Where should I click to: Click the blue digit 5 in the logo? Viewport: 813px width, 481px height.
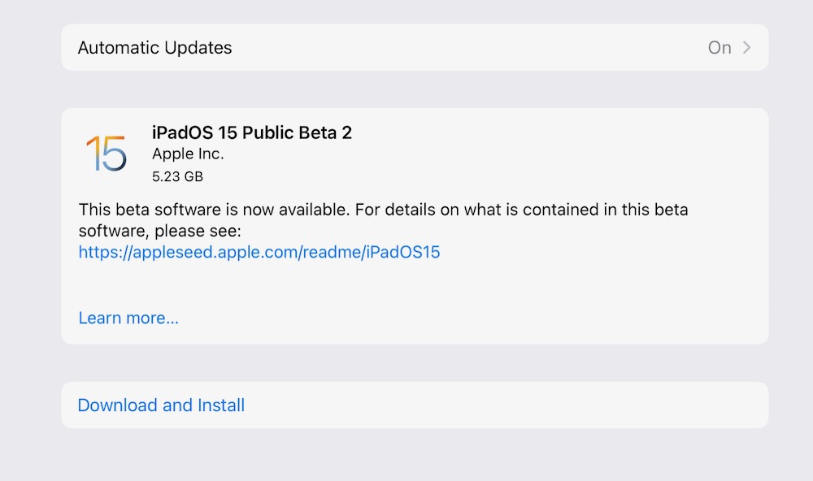click(114, 154)
